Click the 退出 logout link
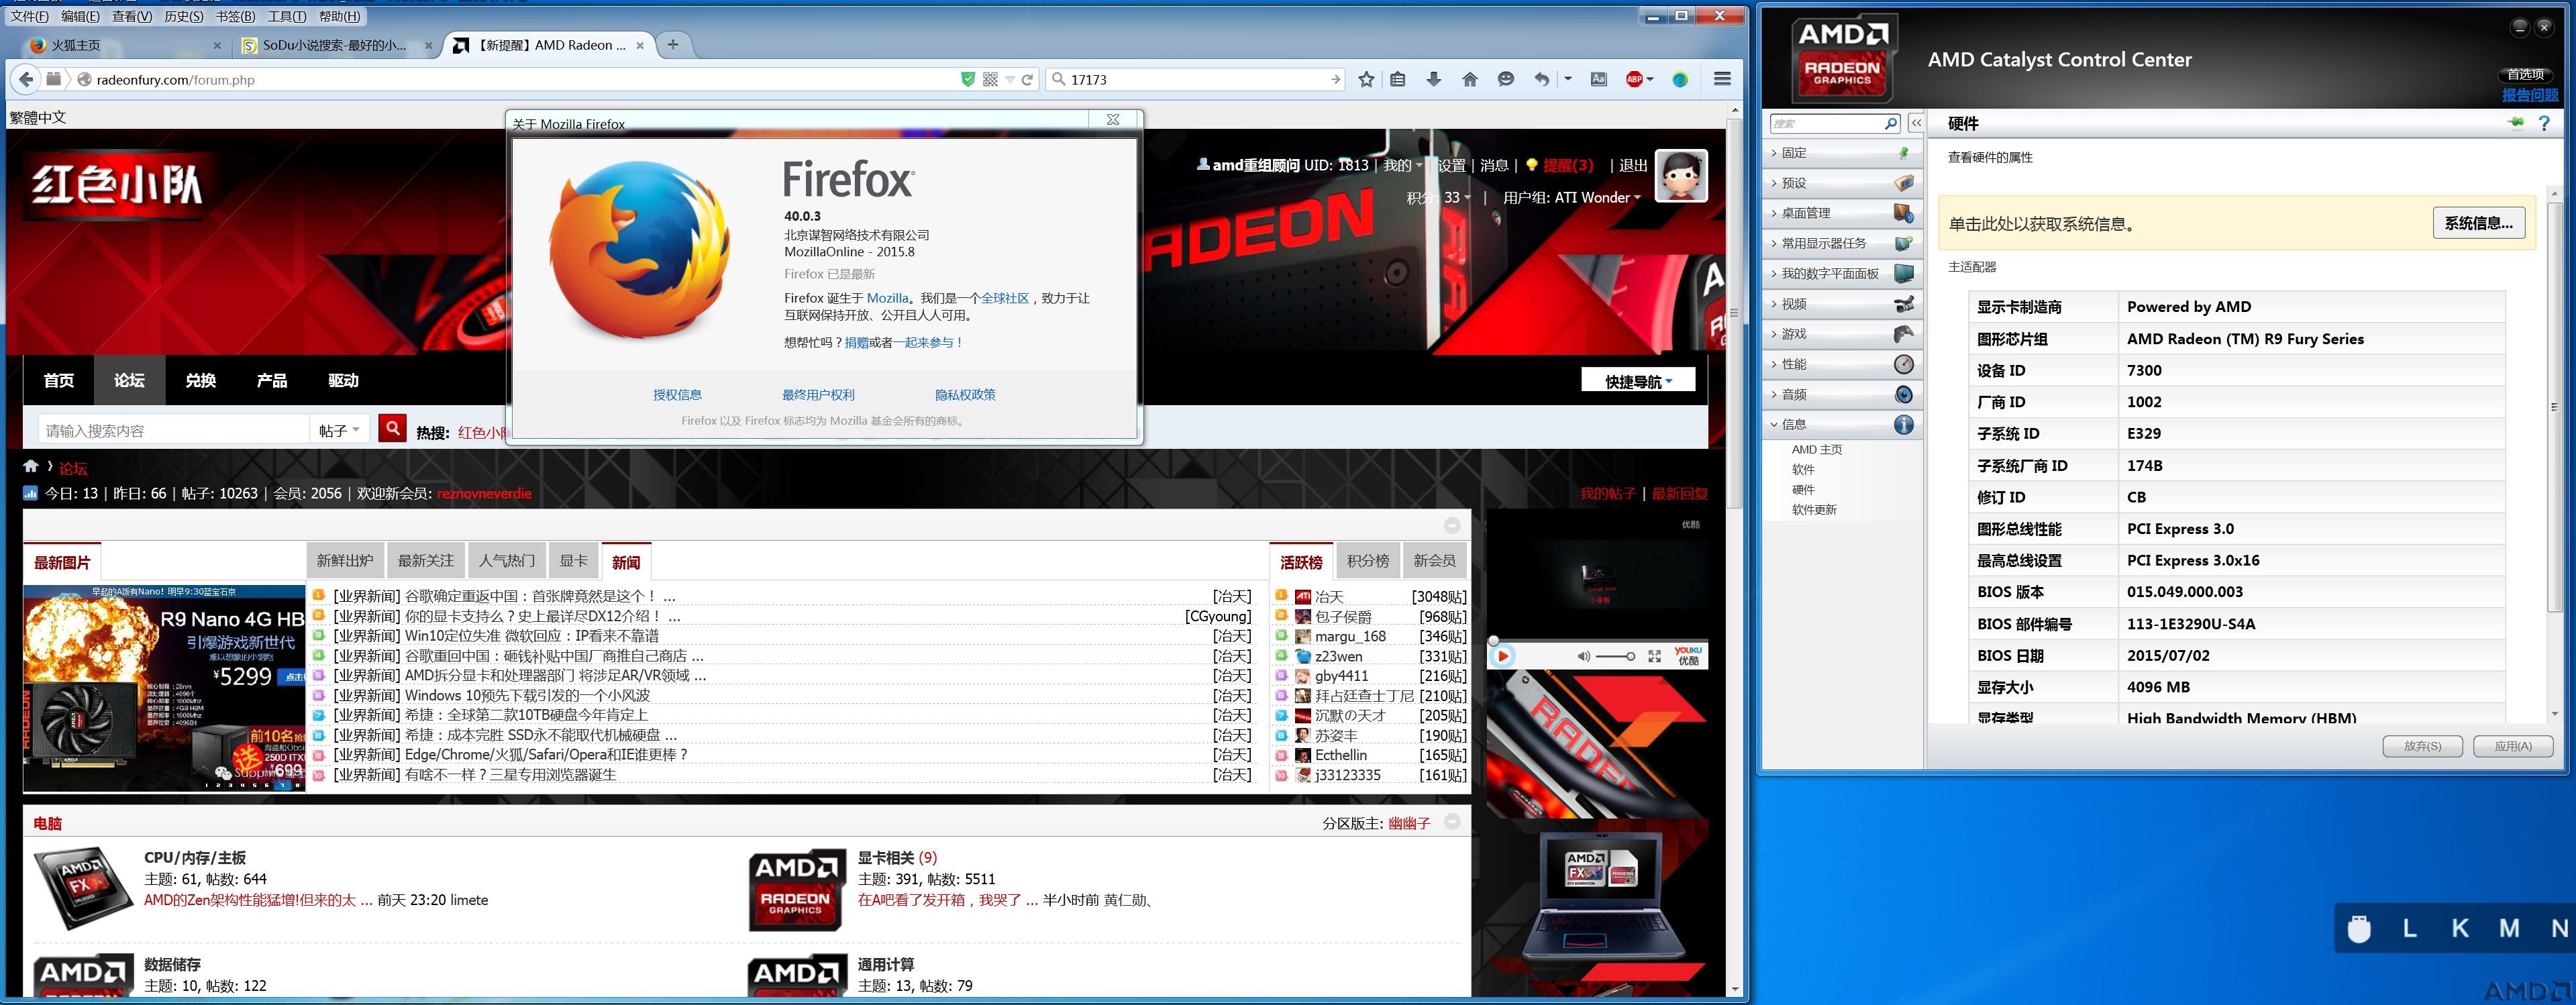This screenshot has height=1005, width=2576. pyautogui.click(x=1633, y=165)
